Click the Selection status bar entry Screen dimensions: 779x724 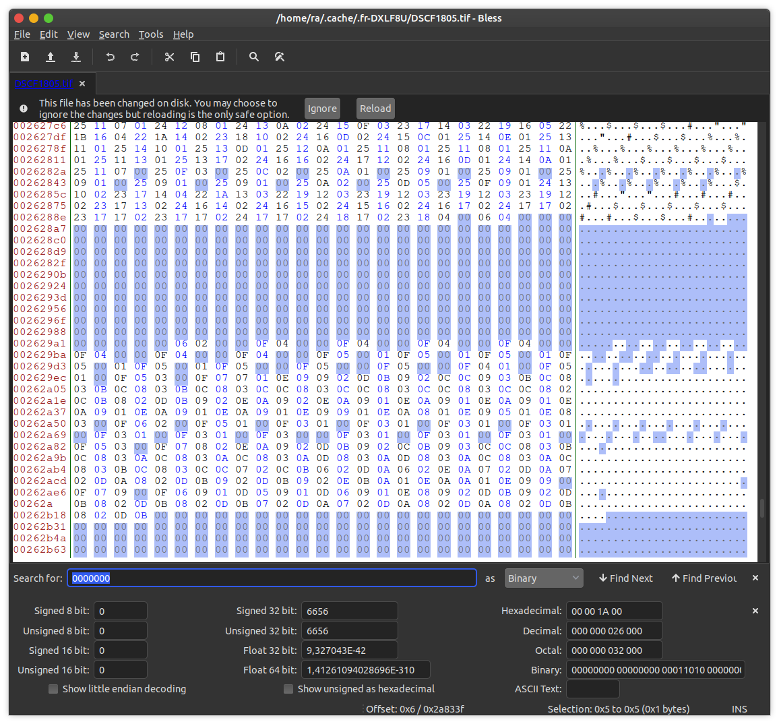click(x=619, y=709)
